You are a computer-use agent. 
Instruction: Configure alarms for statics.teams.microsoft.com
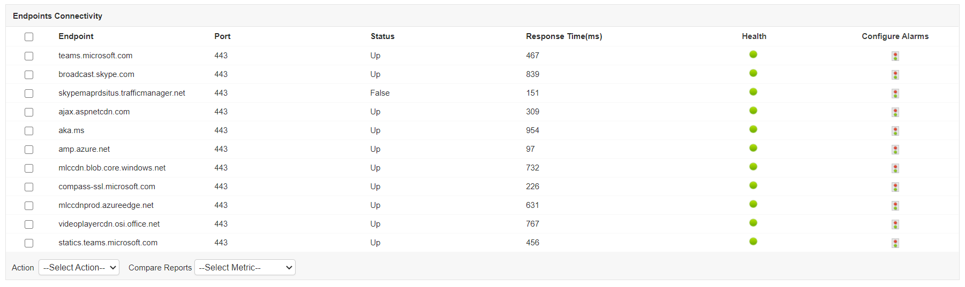[x=895, y=243]
